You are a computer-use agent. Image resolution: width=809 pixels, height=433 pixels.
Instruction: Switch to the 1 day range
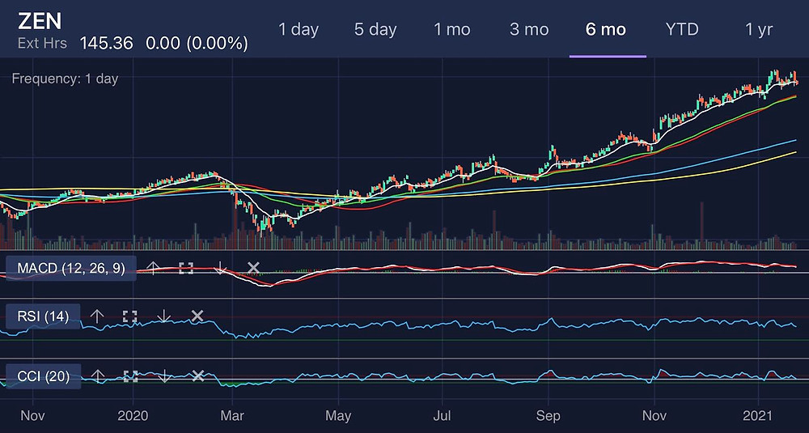[299, 29]
